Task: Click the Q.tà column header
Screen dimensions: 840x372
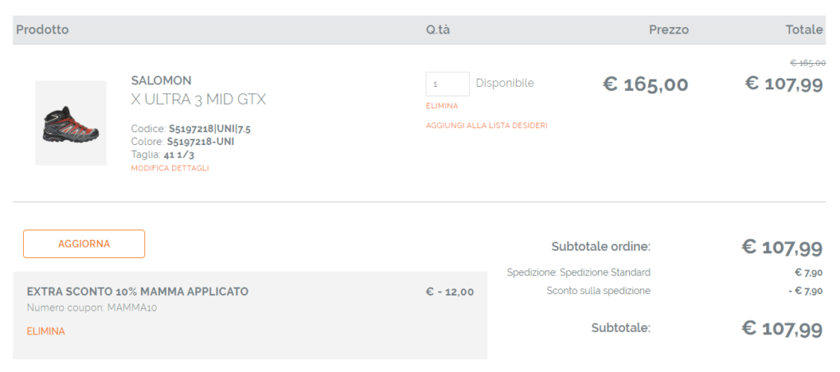Action: [438, 29]
